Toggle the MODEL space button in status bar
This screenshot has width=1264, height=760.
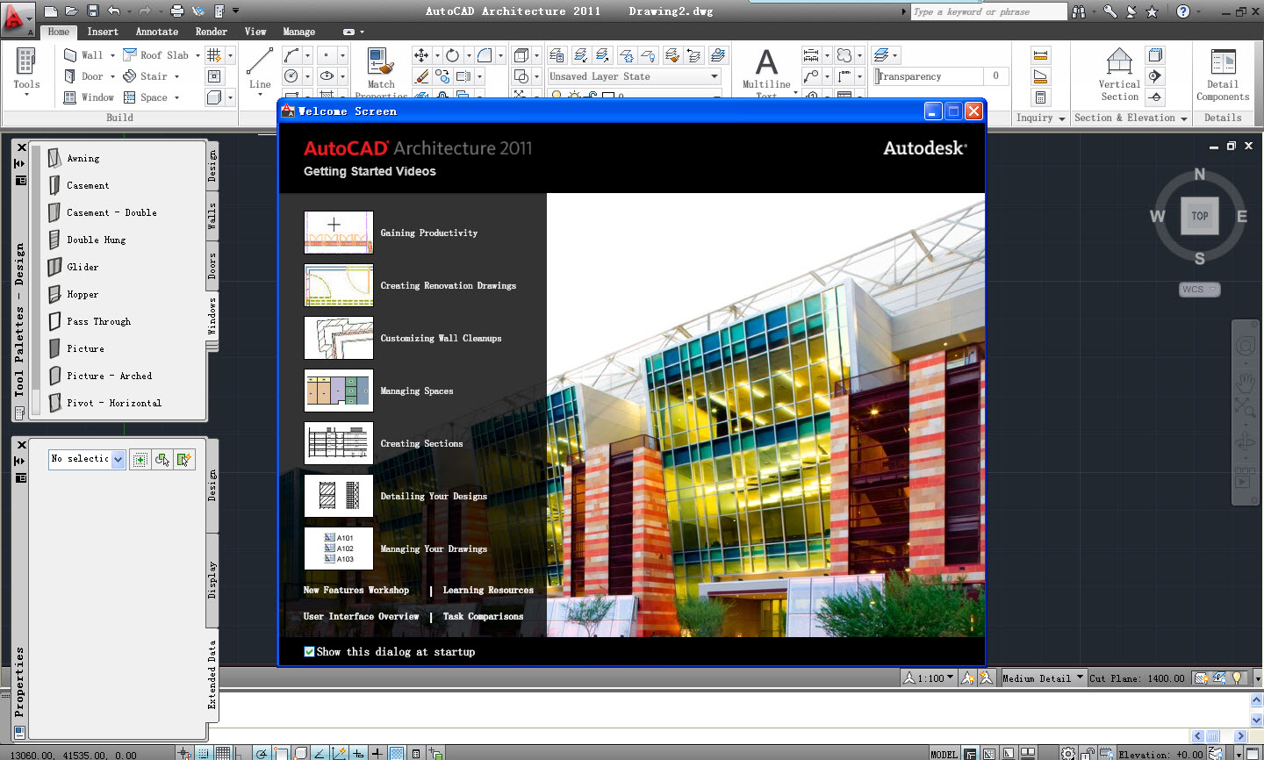pyautogui.click(x=944, y=754)
